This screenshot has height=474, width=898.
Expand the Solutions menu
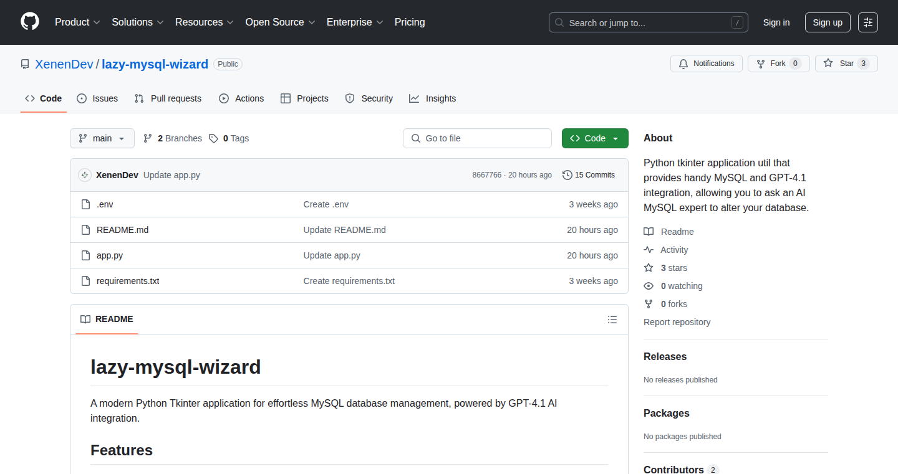[138, 22]
